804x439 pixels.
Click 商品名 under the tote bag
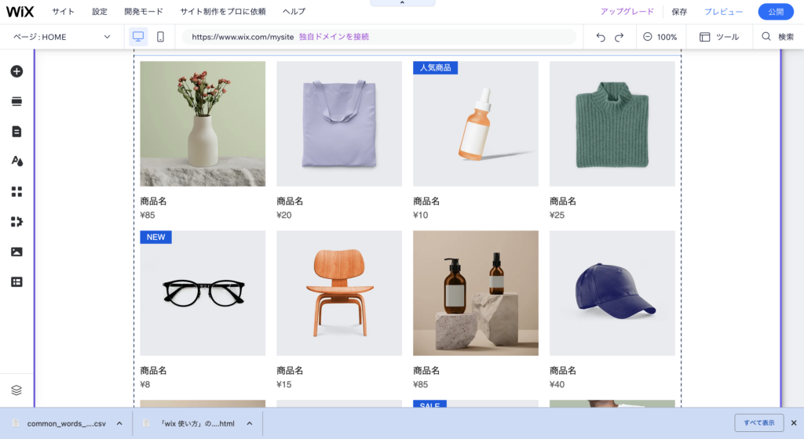point(290,201)
